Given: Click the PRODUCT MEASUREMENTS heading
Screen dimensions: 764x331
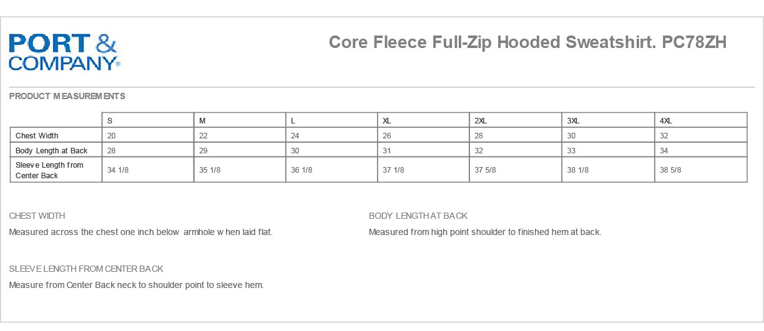Looking at the screenshot, I should [x=67, y=96].
